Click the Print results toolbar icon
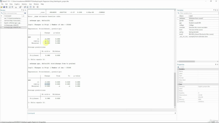The height and width of the screenshot is (123, 219). 7,7
